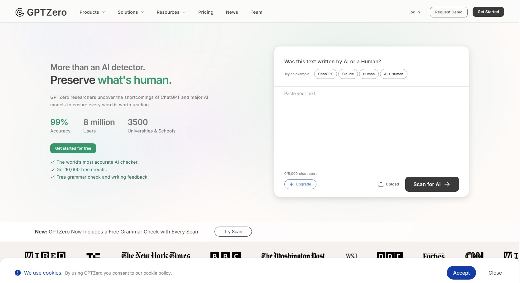Click the lightning bolt Upgrade icon

click(291, 184)
